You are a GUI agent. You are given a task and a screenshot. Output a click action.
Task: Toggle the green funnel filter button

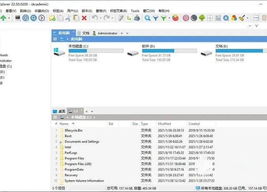click(x=164, y=18)
